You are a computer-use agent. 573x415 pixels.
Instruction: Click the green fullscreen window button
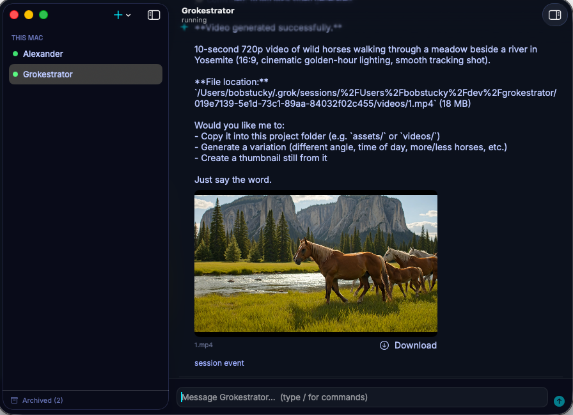pyautogui.click(x=43, y=15)
